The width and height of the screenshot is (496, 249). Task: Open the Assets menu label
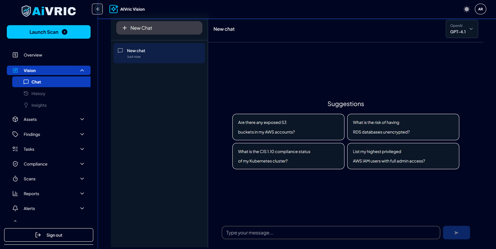[x=30, y=119]
